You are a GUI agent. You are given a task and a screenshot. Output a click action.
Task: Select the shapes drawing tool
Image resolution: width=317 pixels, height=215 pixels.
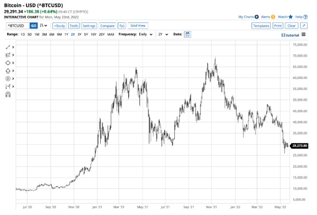tap(8, 63)
